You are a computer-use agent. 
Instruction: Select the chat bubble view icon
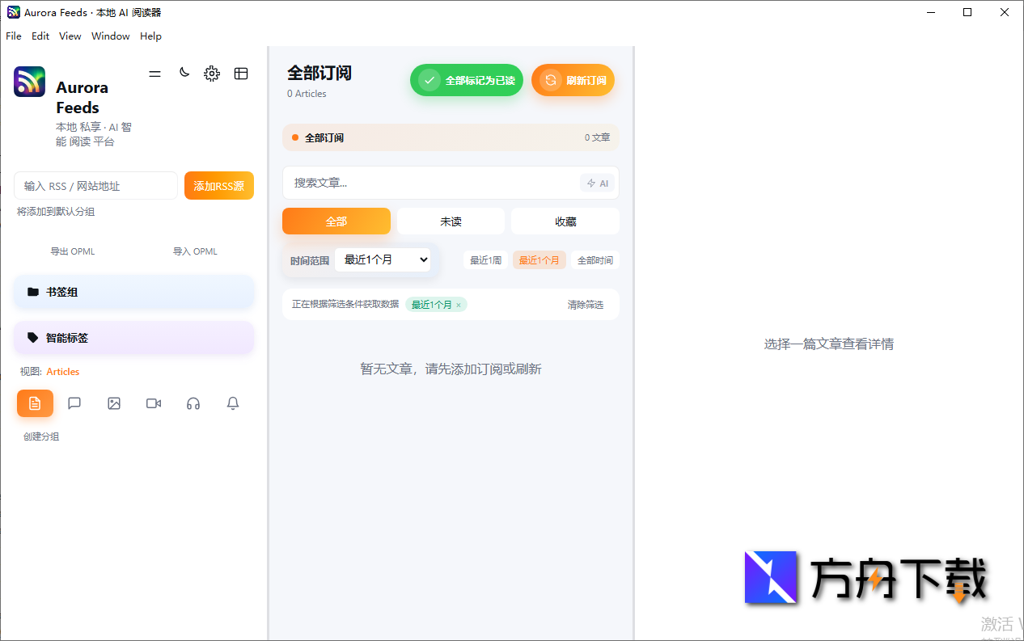(74, 403)
